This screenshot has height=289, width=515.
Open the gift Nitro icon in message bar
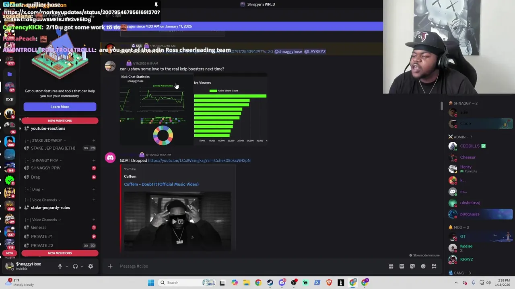[x=391, y=266]
